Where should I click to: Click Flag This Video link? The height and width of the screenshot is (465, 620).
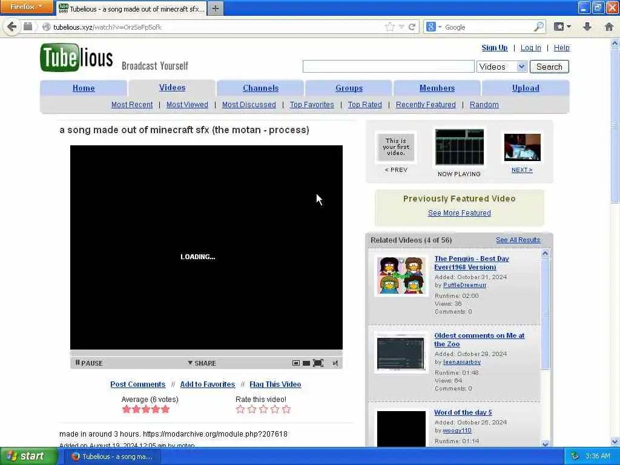(x=275, y=384)
